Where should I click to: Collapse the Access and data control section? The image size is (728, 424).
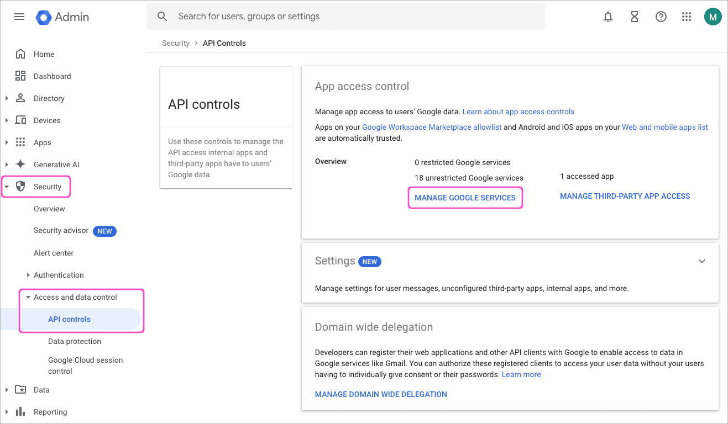click(x=29, y=296)
